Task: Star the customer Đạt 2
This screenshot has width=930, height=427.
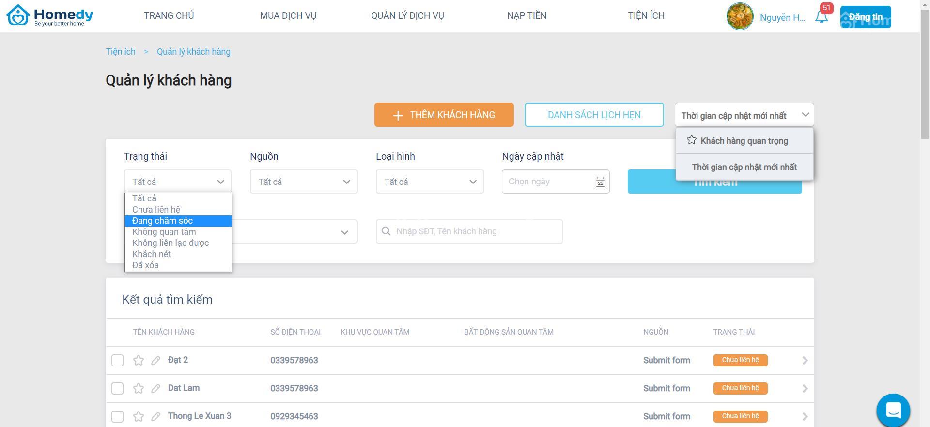Action: click(139, 360)
